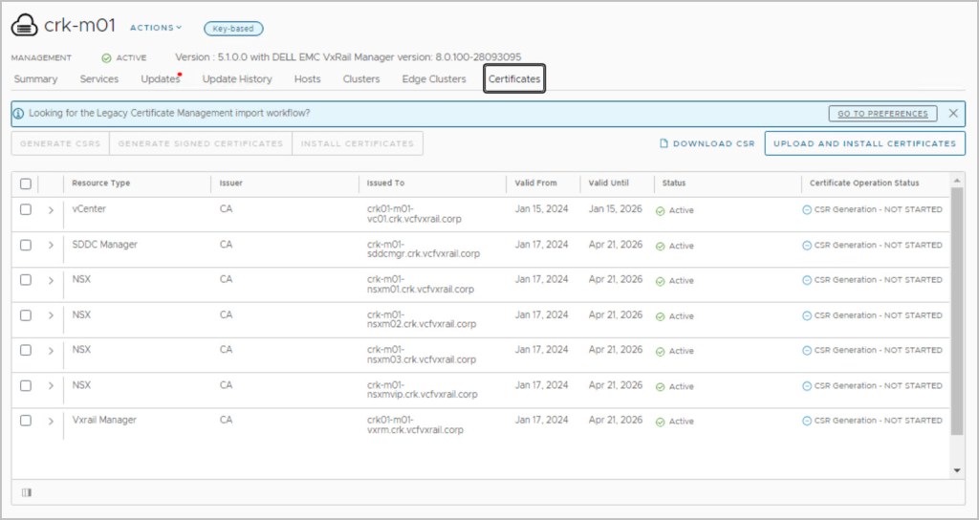The width and height of the screenshot is (979, 520).
Task: Expand the vCenter certificate row details
Action: coord(51,209)
